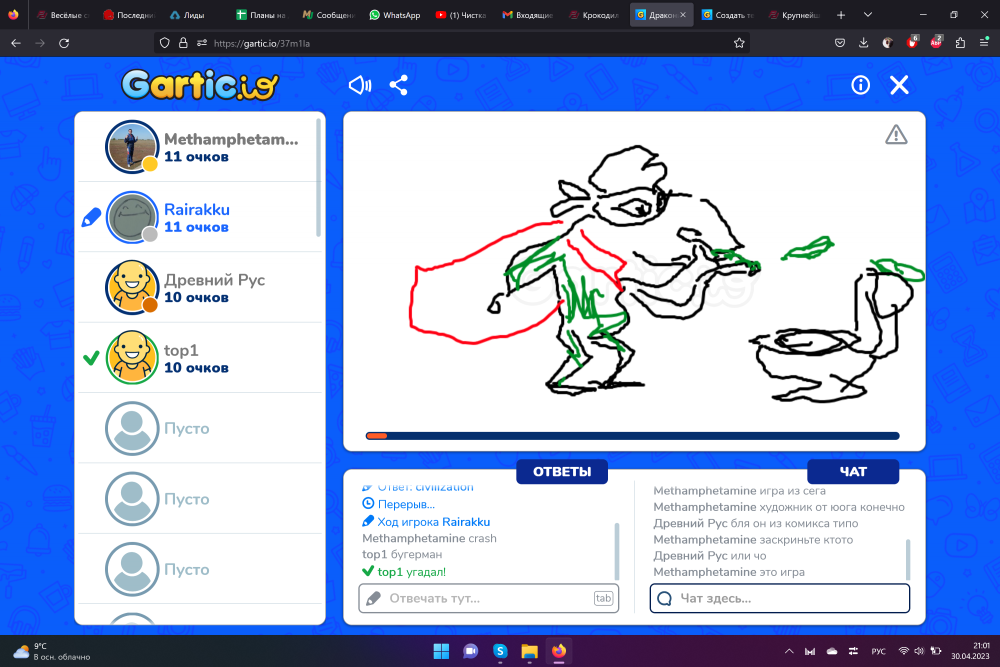This screenshot has width=1000, height=667.
Task: Click the tab hint button in the answer field
Action: click(603, 598)
